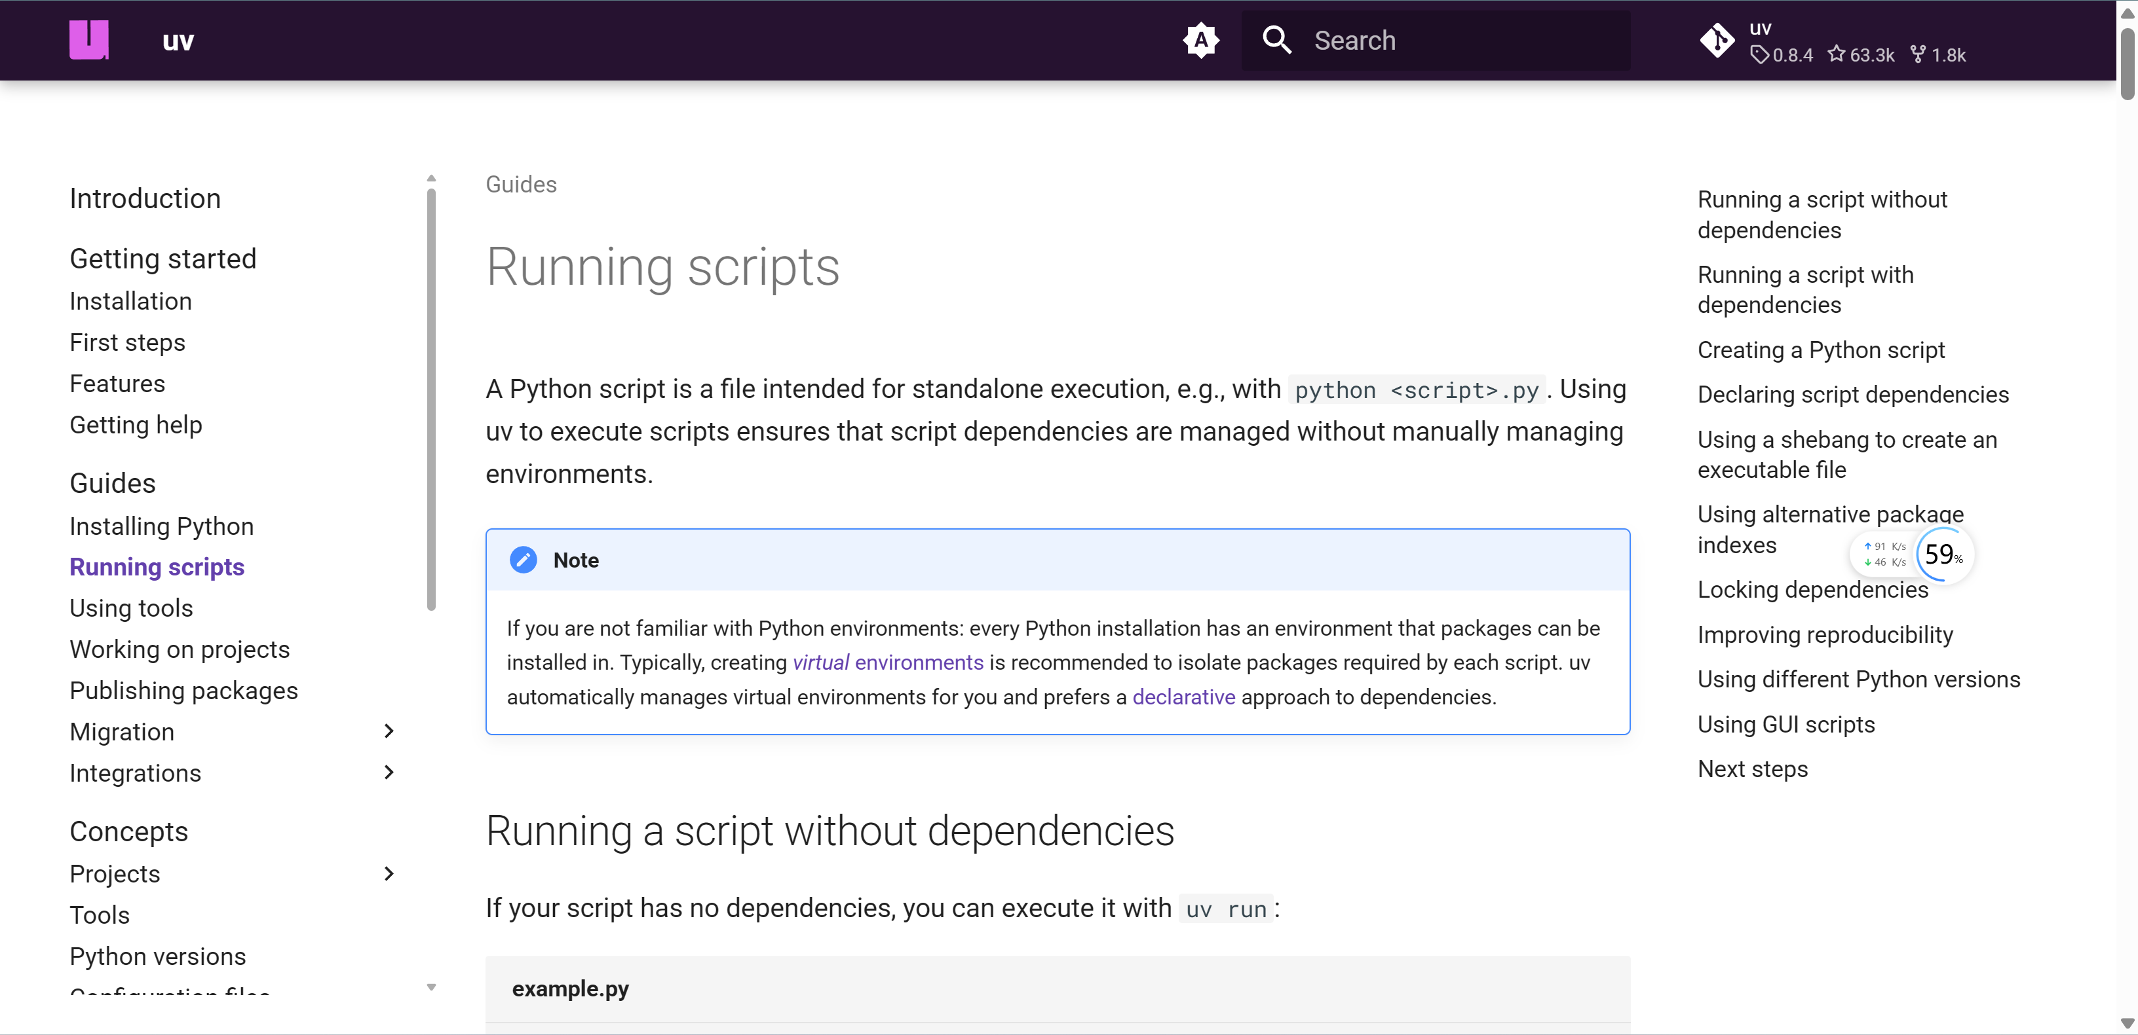
Task: Expand the Migration section chevron
Action: pyautogui.click(x=389, y=731)
